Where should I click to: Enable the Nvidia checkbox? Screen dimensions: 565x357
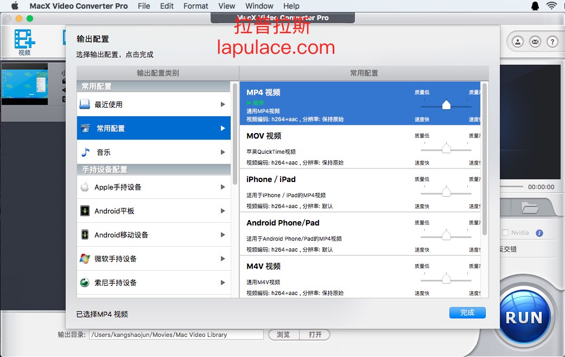505,233
